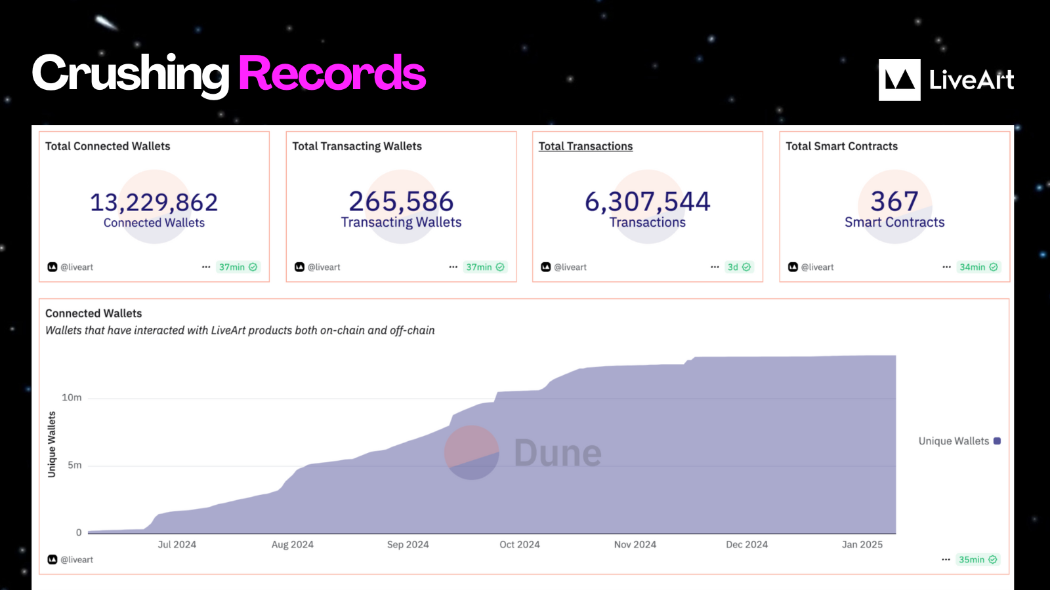Select the 6,307,544 transactions counter
Viewport: 1050px width, 590px height.
648,201
